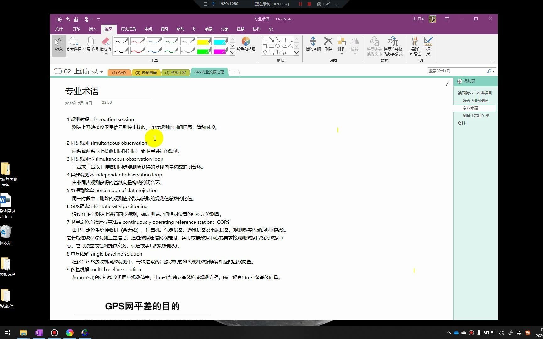
Task: Open the (3) 桥梁工程 section tab
Action: (x=175, y=73)
